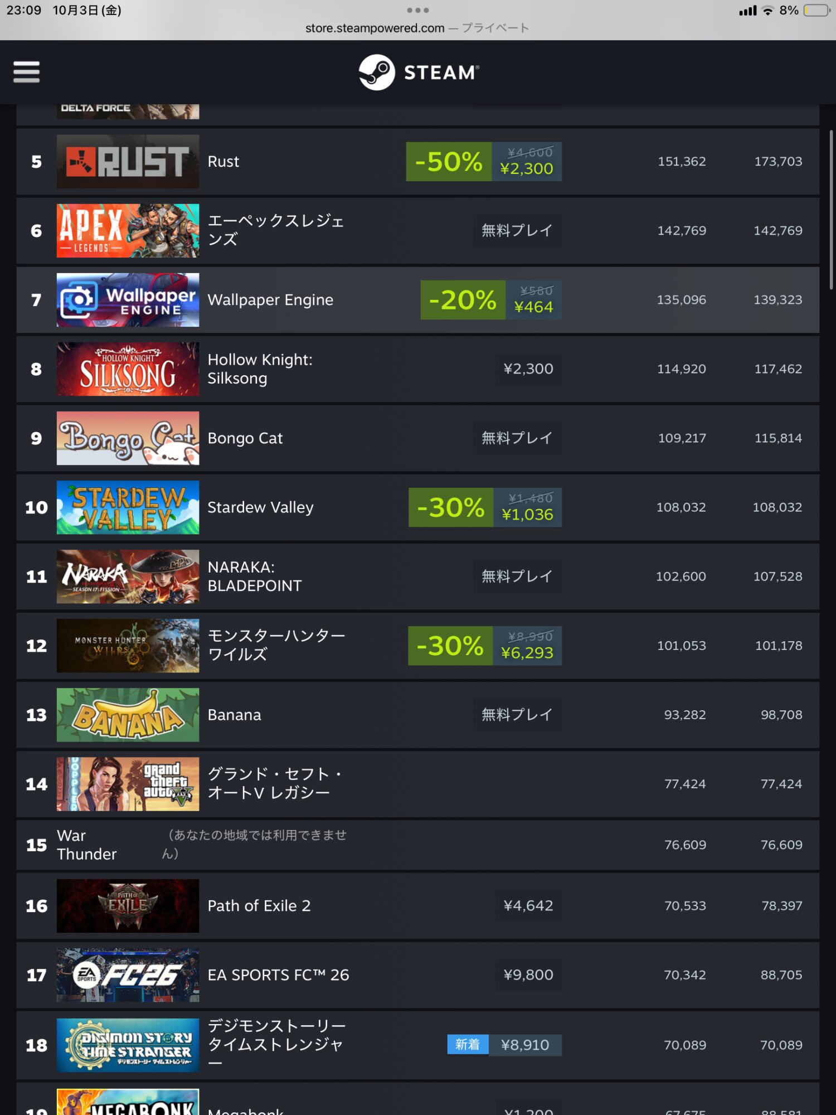Open the Bongo Cat capsule image

coord(128,438)
